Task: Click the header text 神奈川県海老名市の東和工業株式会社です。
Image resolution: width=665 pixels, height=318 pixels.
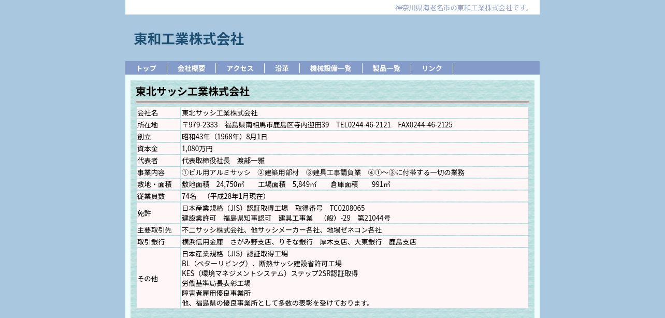Action: tap(463, 8)
